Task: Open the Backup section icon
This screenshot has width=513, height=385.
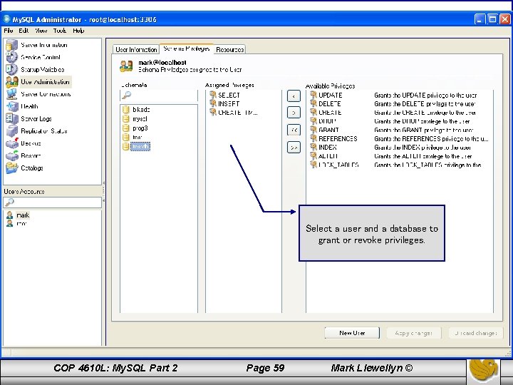Action: [x=12, y=143]
